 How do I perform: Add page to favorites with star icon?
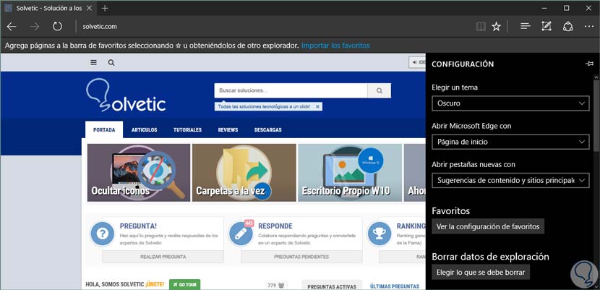point(497,27)
